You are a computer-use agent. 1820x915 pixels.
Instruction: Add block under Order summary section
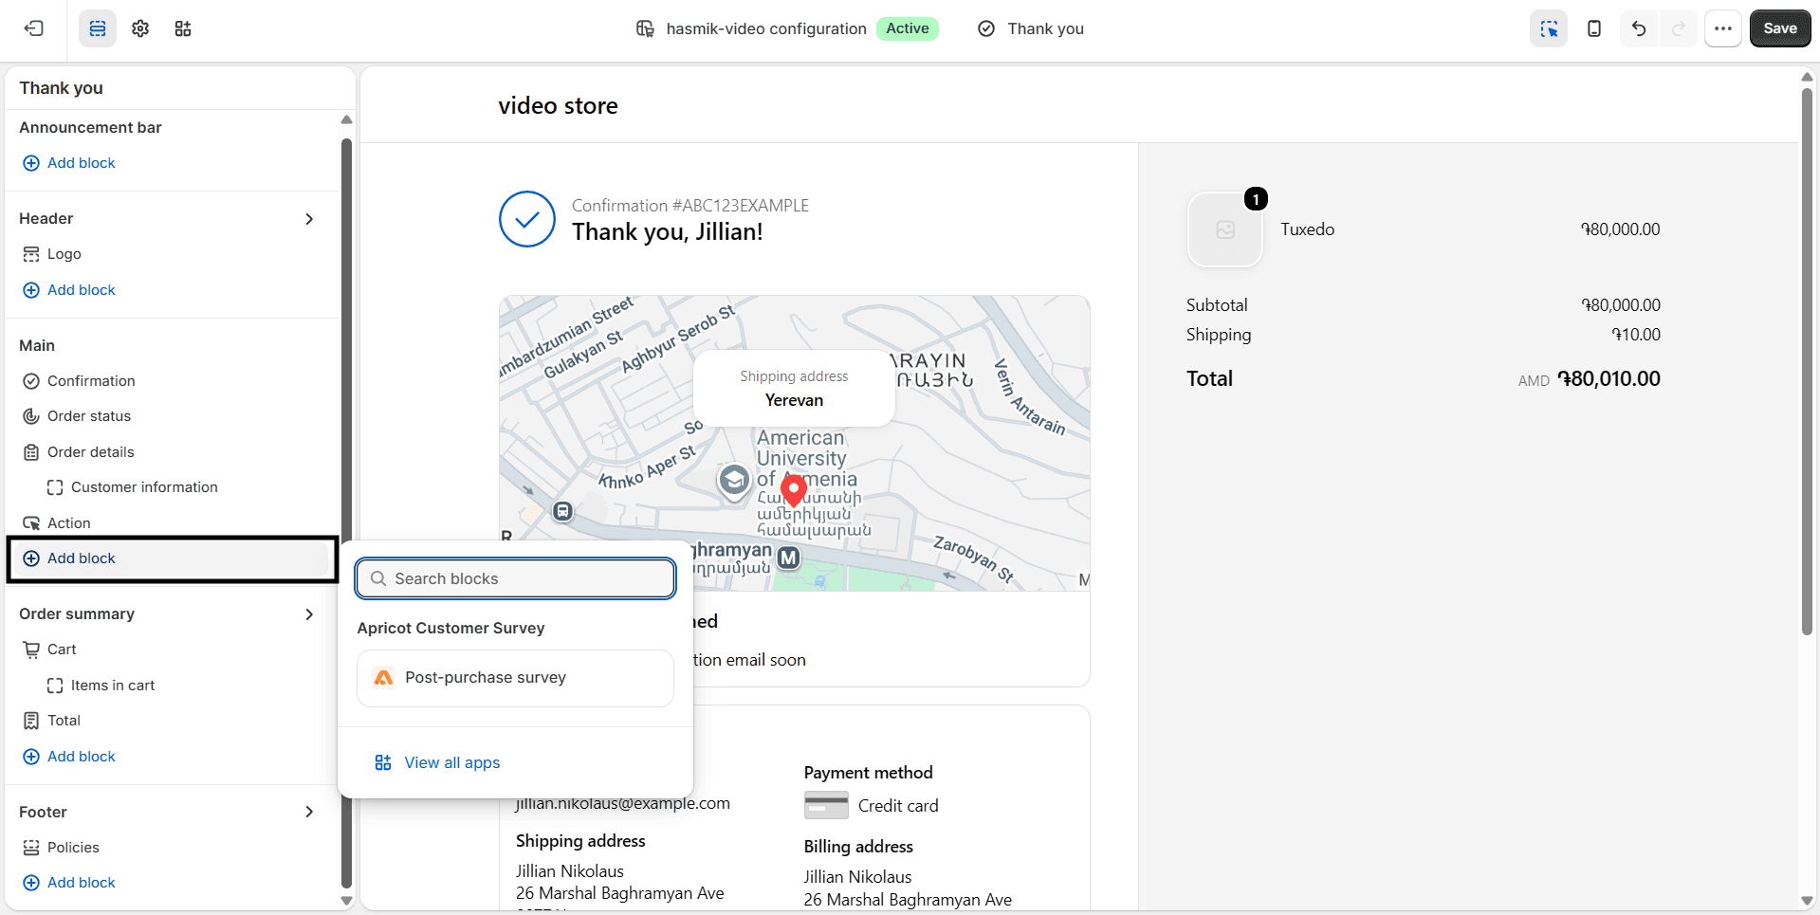68,757
